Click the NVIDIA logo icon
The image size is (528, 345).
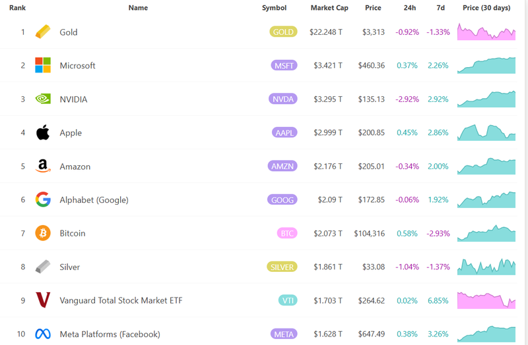43,99
